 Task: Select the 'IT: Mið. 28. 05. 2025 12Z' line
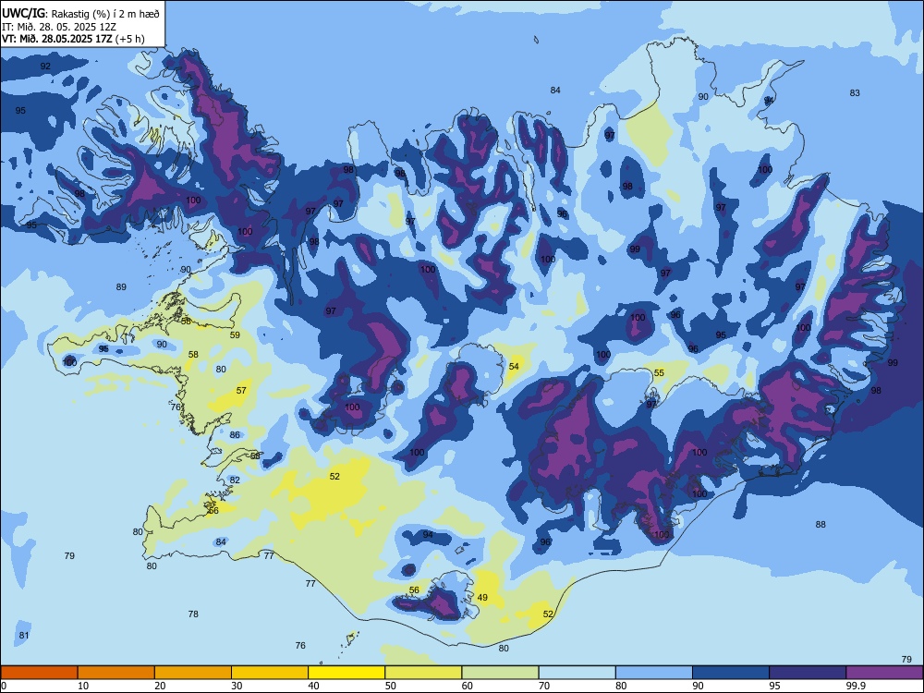pyautogui.click(x=59, y=27)
